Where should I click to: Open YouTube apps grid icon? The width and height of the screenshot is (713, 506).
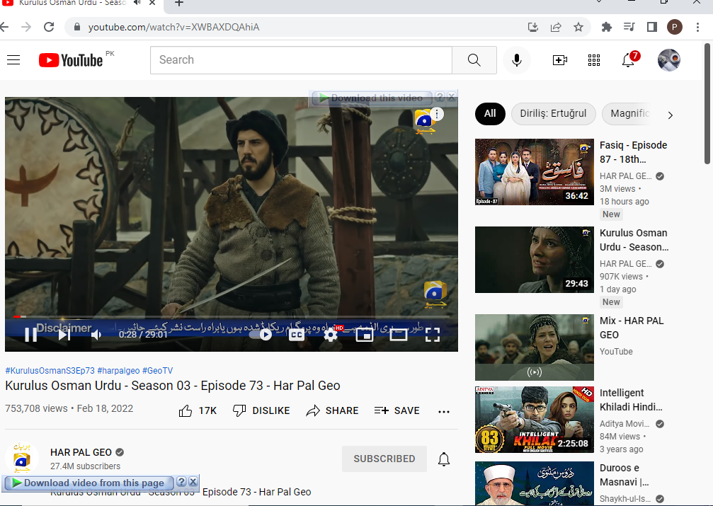[x=594, y=60]
